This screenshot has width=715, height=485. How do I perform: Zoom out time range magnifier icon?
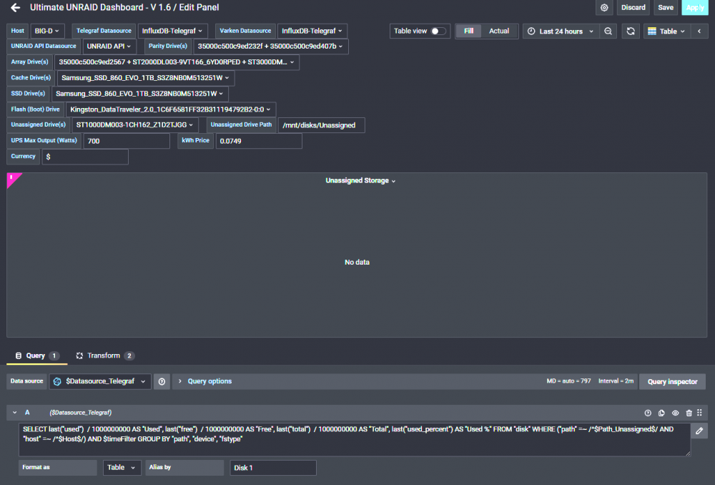tap(608, 31)
